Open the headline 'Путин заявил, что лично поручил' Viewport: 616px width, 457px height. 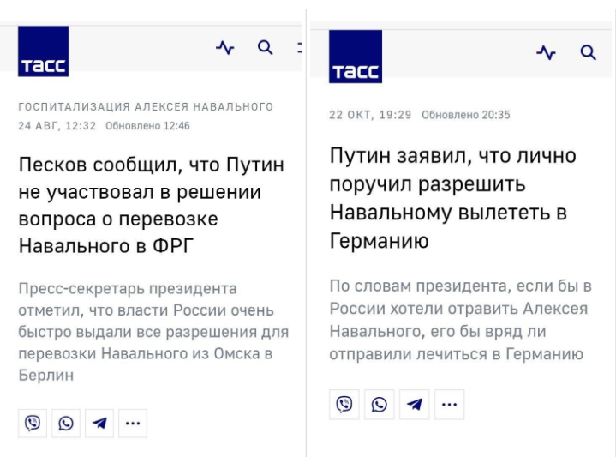[453, 198]
